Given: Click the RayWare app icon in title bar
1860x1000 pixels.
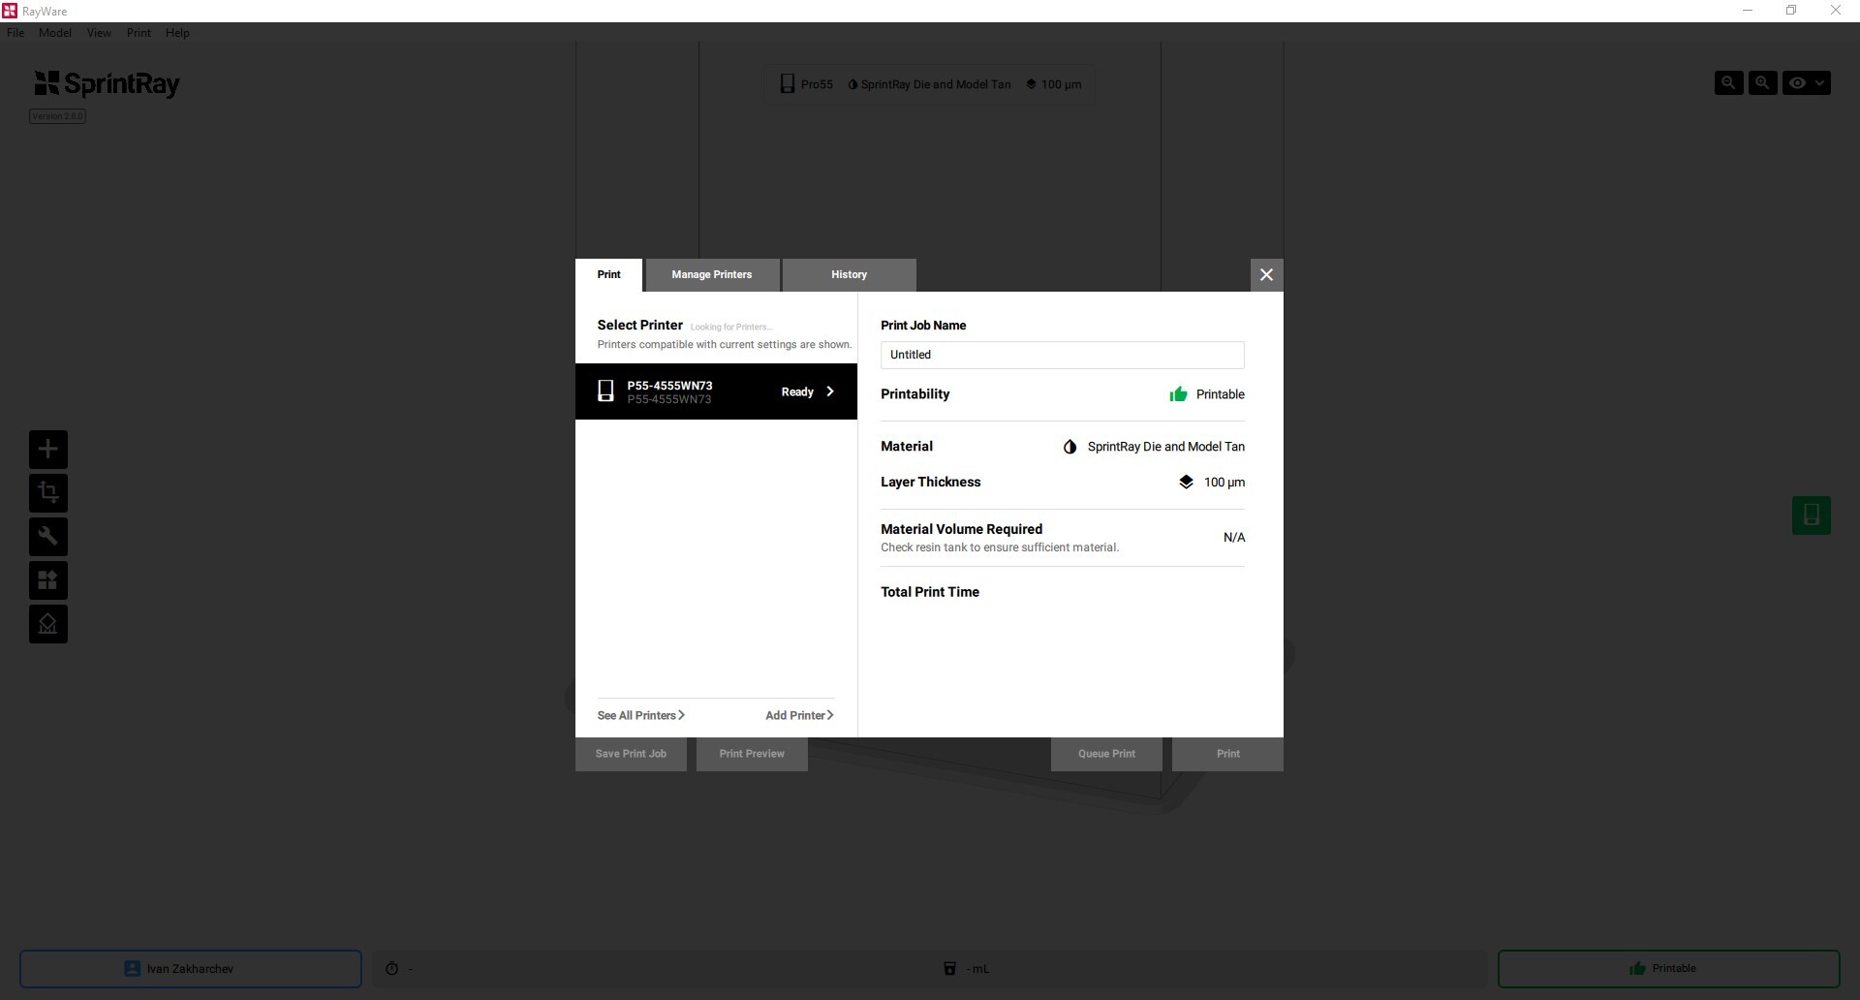Looking at the screenshot, I should (10, 11).
